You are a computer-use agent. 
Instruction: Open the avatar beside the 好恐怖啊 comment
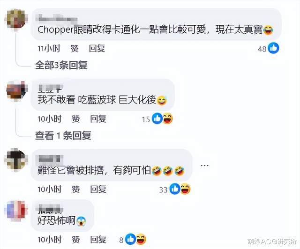pos(16,211)
